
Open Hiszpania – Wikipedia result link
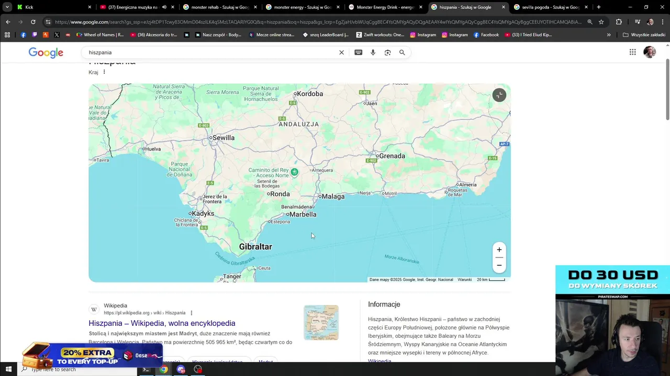(162, 323)
